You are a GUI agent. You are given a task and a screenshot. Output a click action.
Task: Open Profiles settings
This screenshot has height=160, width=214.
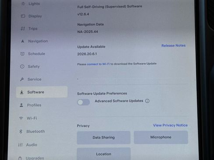click(x=34, y=105)
